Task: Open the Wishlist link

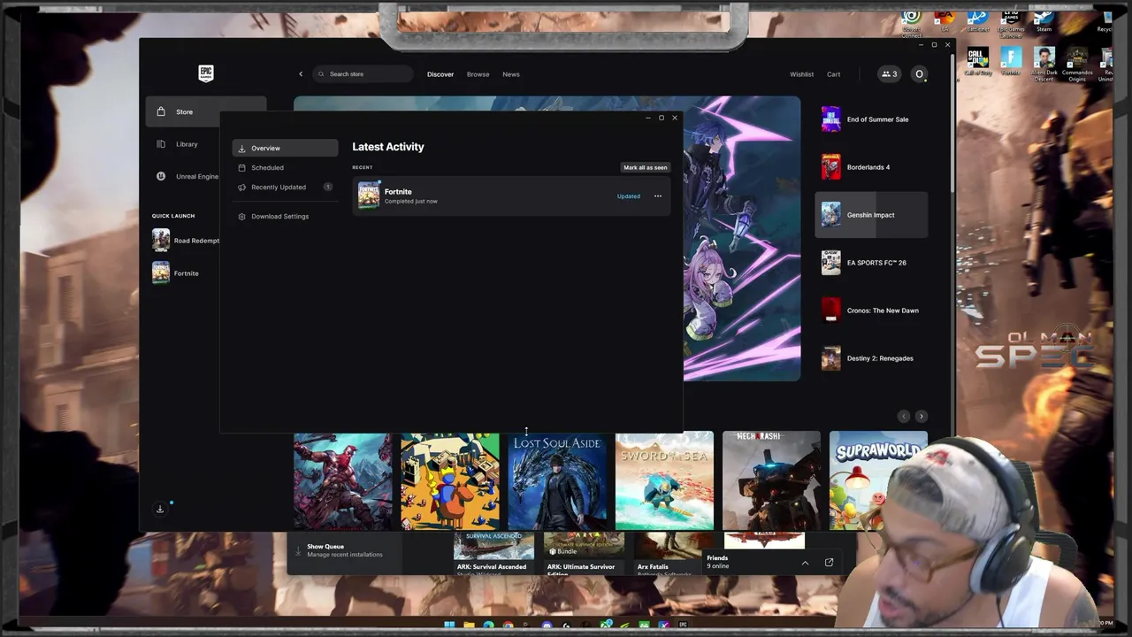Action: click(801, 74)
